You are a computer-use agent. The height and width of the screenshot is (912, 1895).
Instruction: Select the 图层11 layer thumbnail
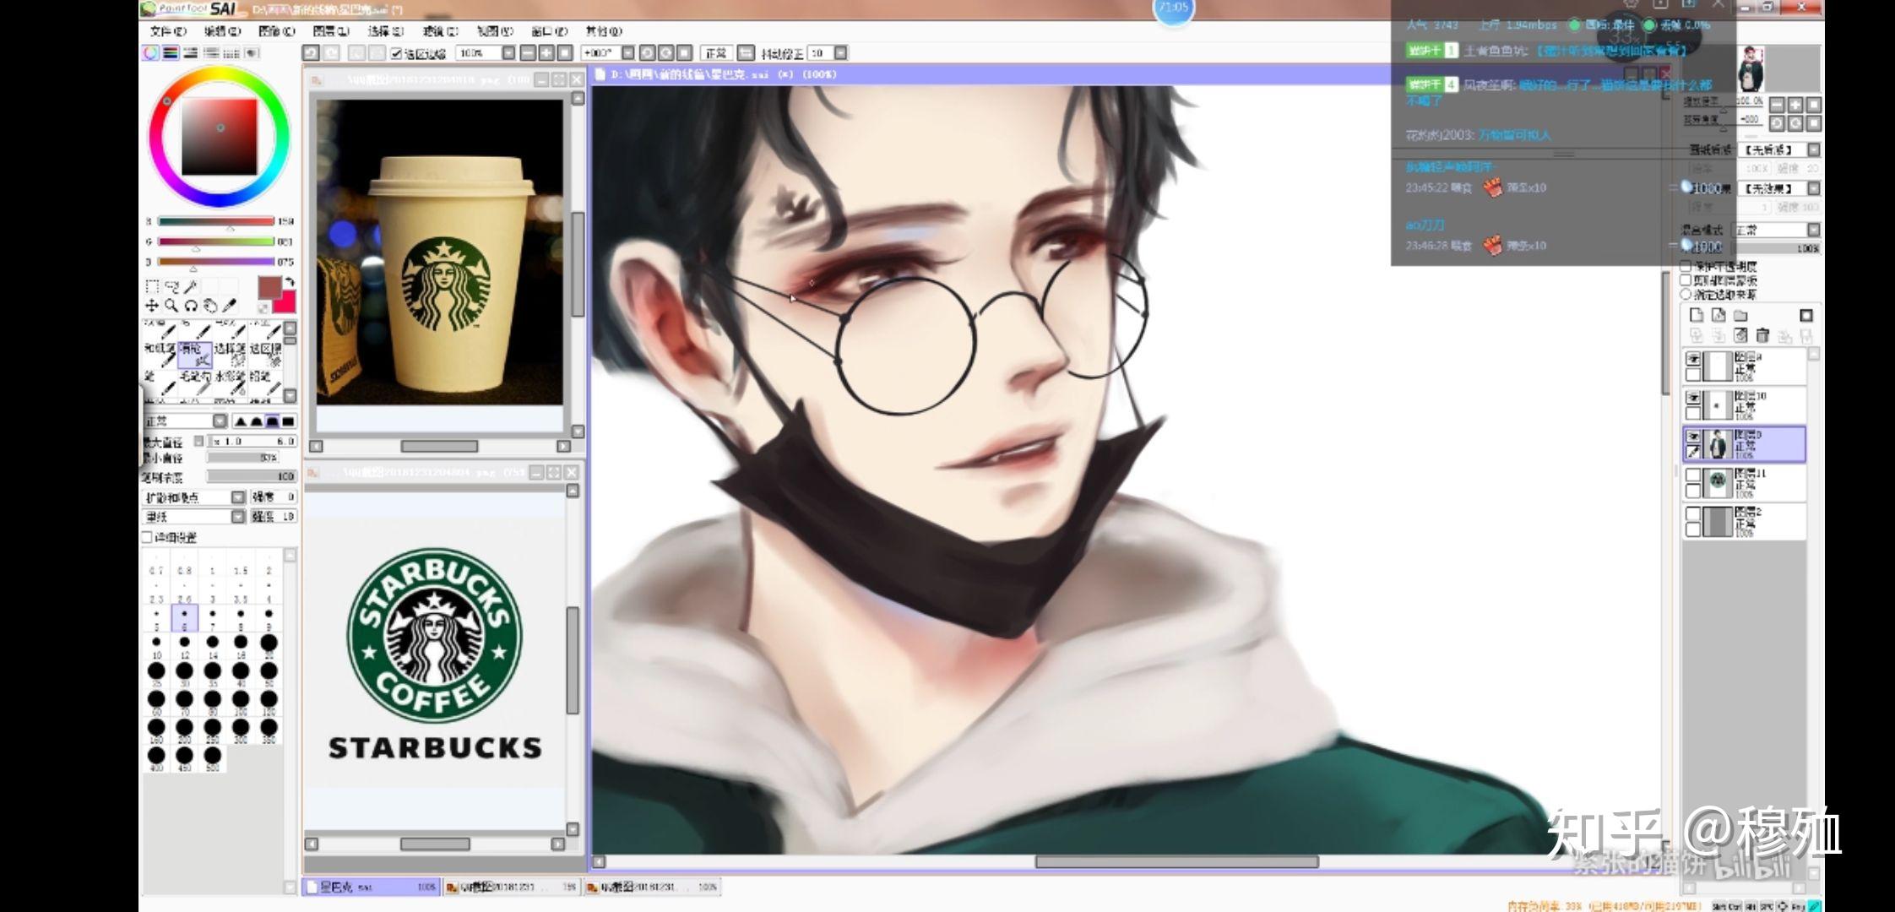coord(1717,482)
